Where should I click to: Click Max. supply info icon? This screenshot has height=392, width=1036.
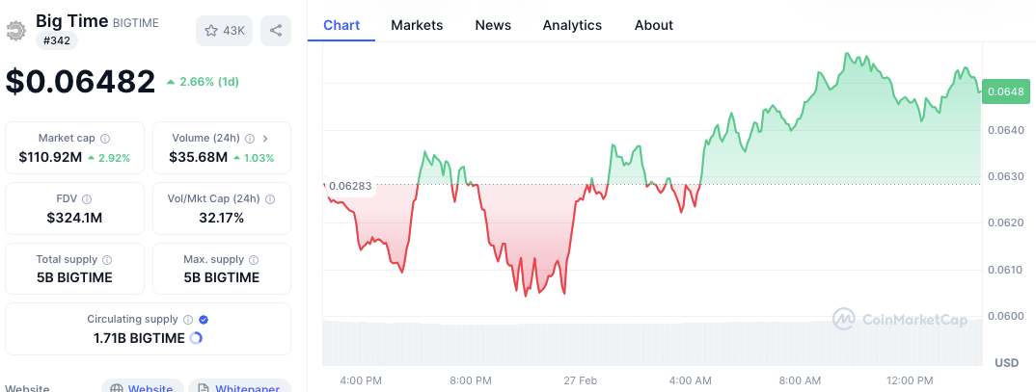click(254, 260)
